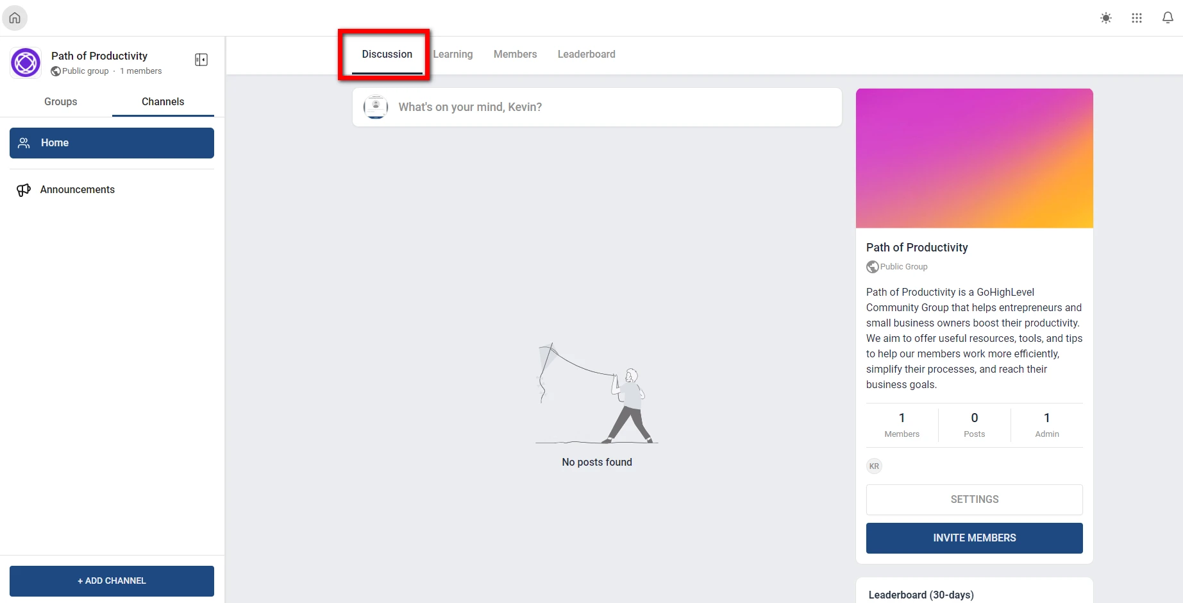Click the Path of Productivity group logo
Viewport: 1183px width, 603px height.
coord(26,63)
